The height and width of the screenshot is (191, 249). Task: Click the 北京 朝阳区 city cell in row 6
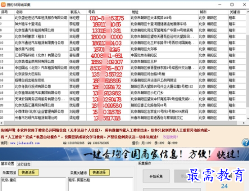(x=208, y=18)
